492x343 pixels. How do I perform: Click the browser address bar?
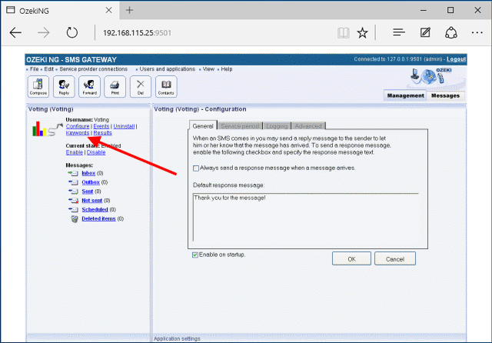coord(217,32)
